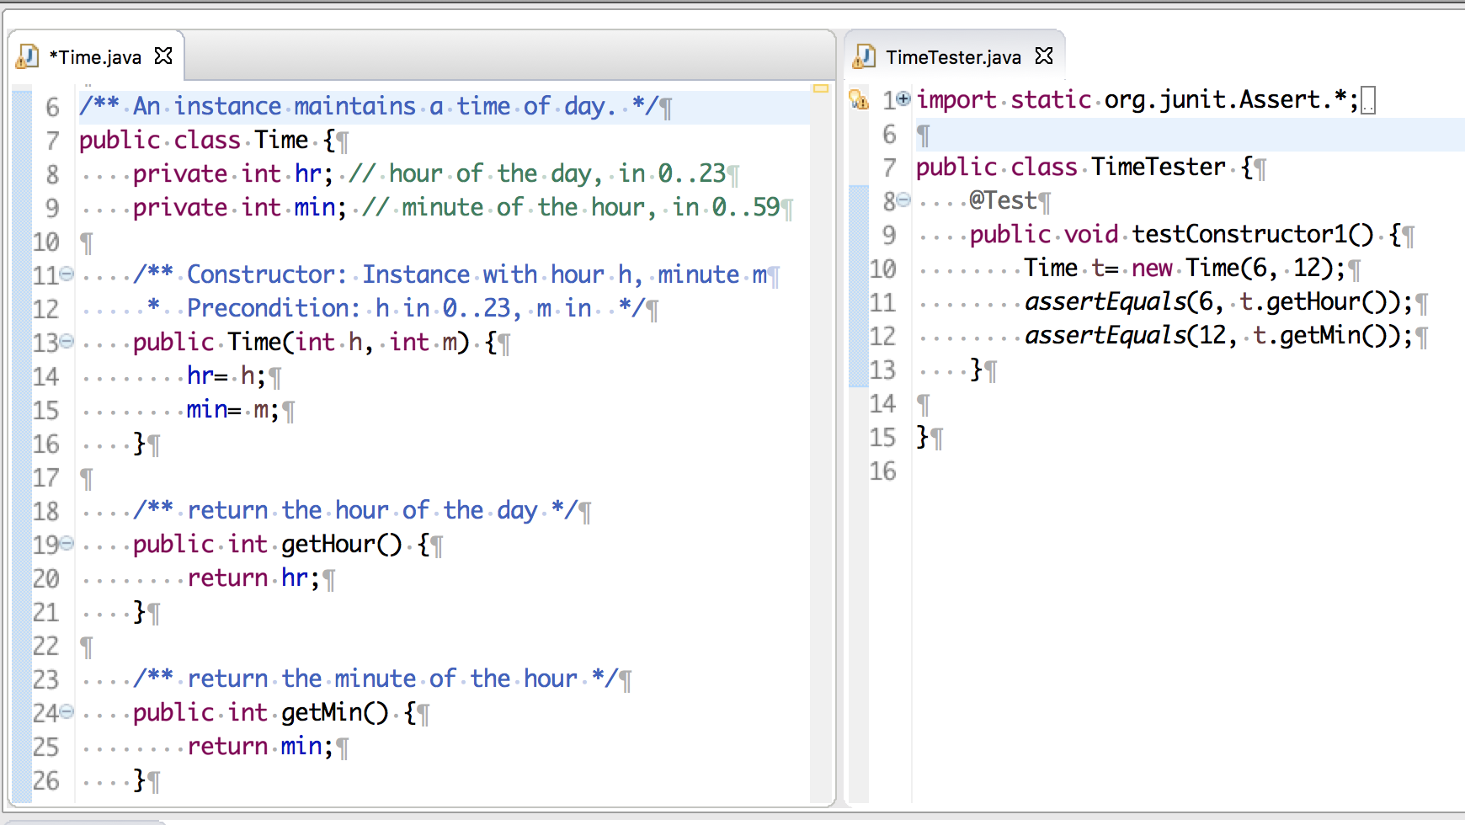
Task: Collapse the getMin method fold marker
Action: point(66,711)
